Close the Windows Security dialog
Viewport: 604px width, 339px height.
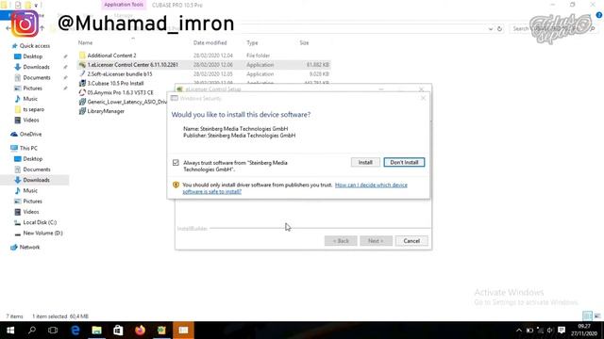(423, 98)
